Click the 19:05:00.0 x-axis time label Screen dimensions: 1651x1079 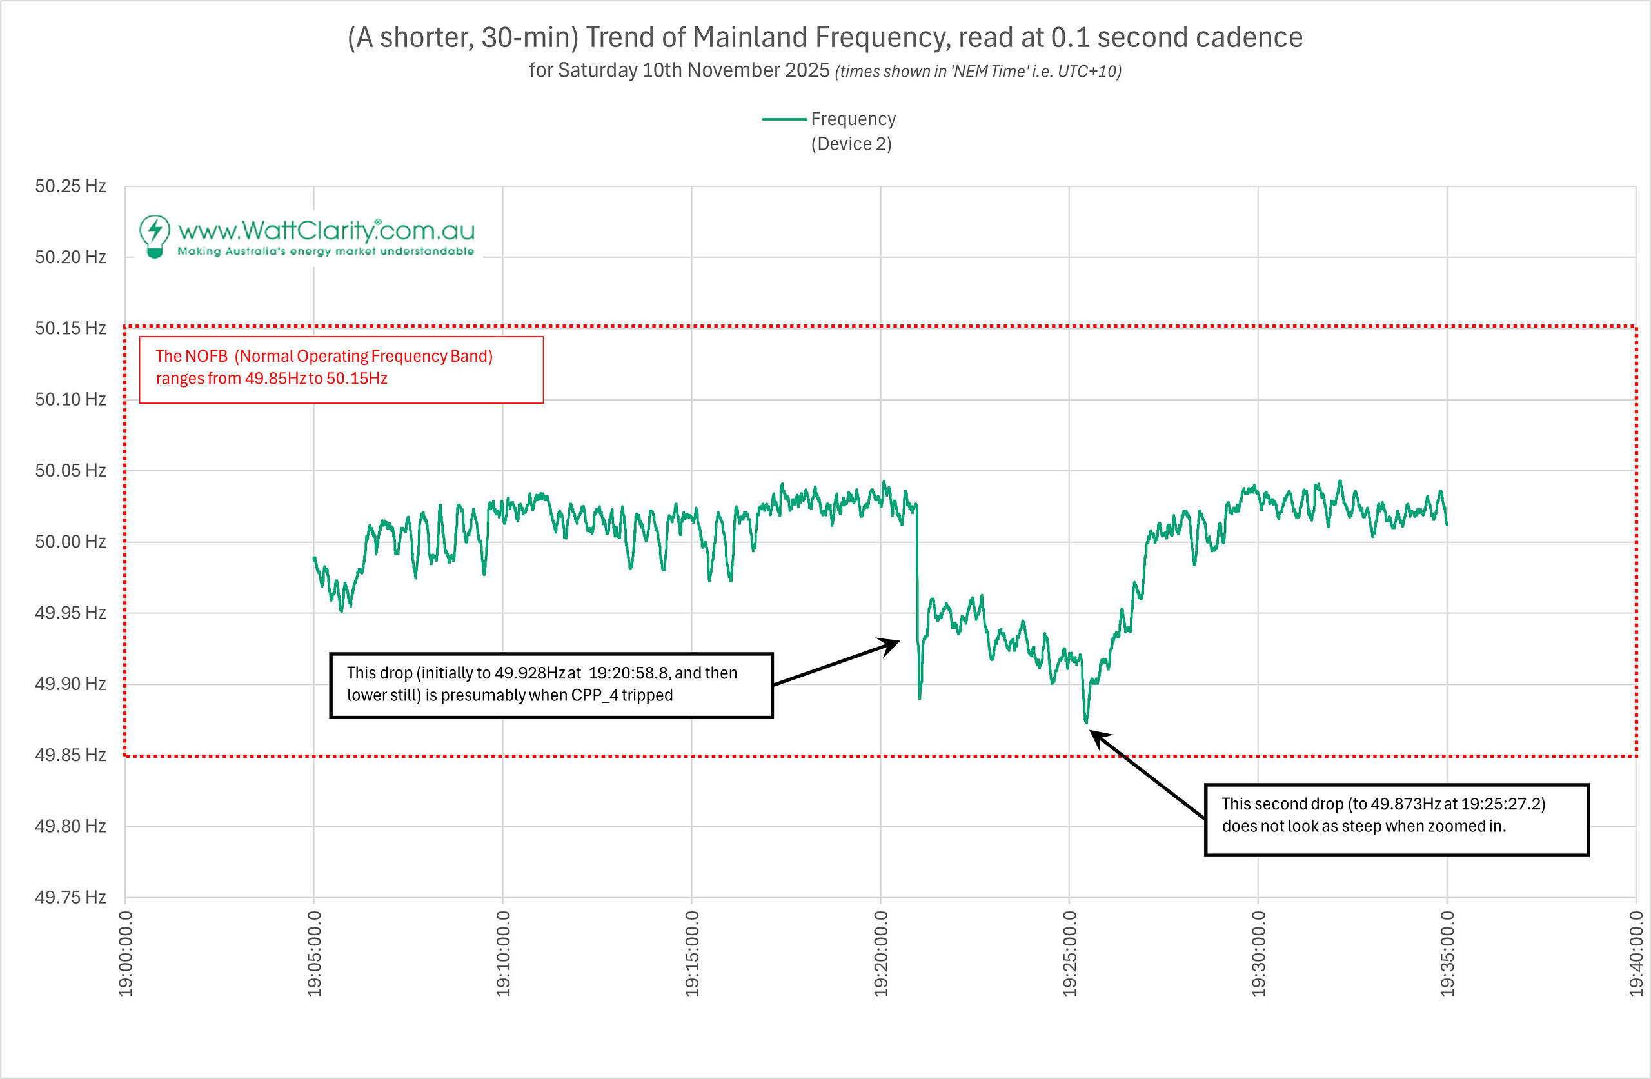pos(314,954)
